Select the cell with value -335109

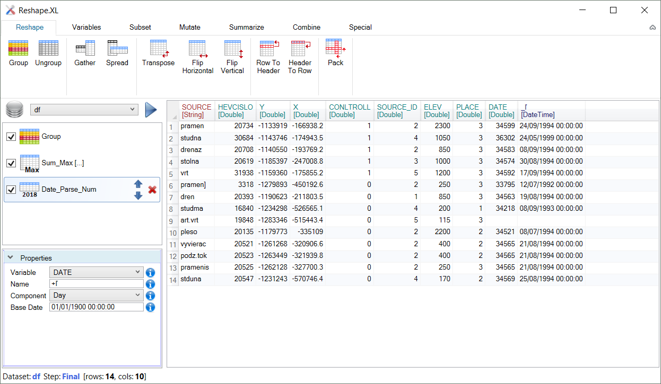click(308, 232)
